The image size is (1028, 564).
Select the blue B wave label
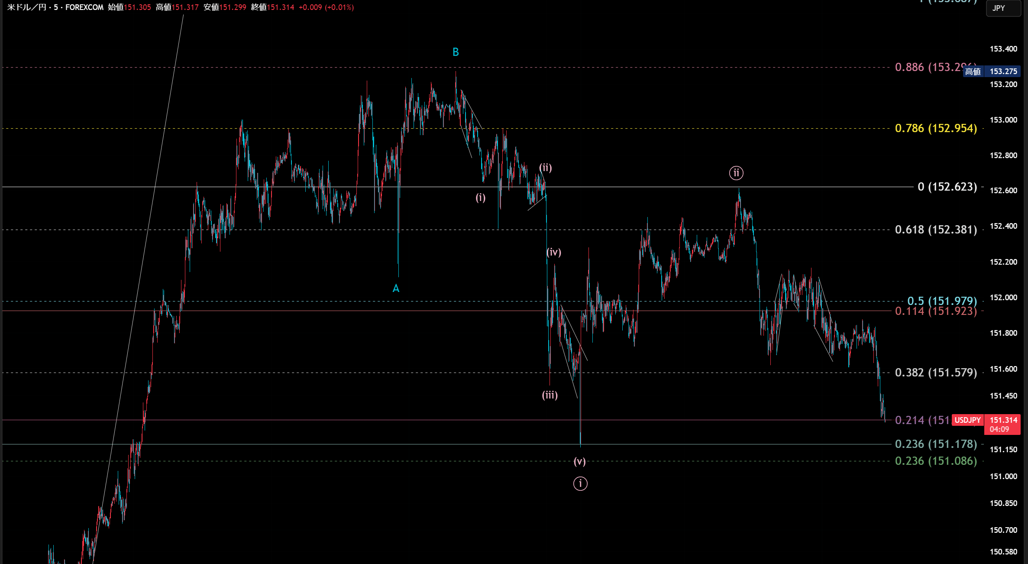tap(456, 52)
